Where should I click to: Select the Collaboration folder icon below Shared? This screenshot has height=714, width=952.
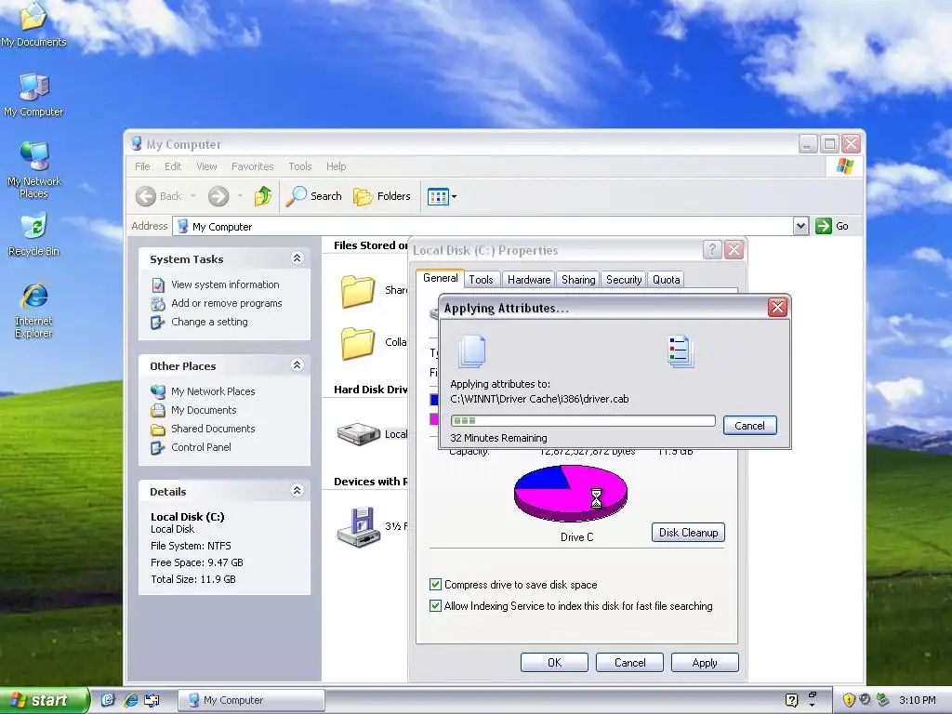click(x=358, y=342)
